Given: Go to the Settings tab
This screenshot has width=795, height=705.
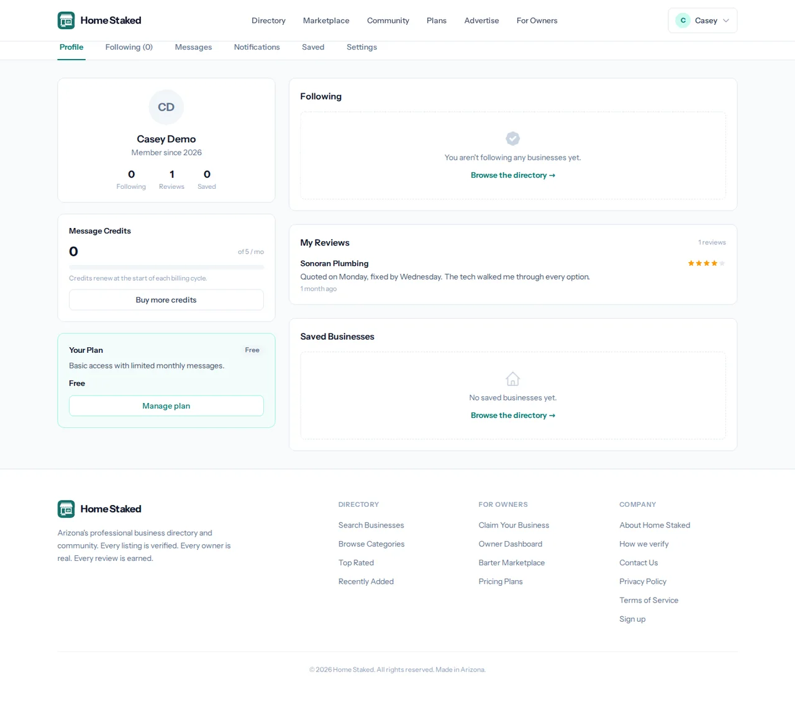Looking at the screenshot, I should click(361, 47).
